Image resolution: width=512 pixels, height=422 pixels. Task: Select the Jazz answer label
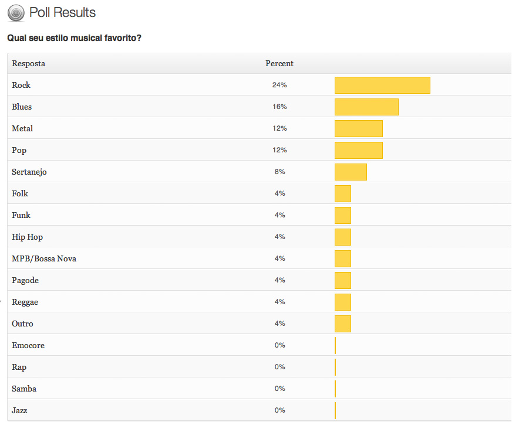tap(19, 410)
